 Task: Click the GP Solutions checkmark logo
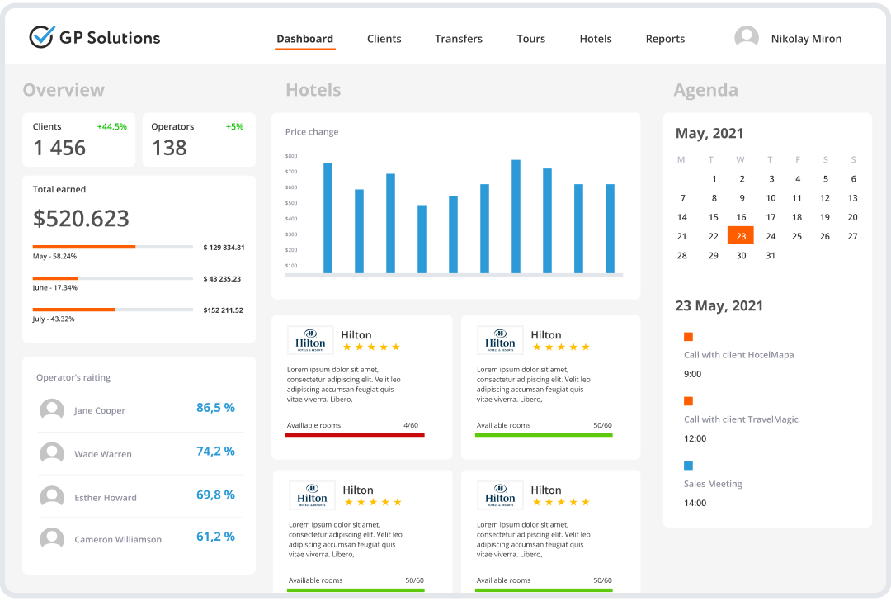[41, 37]
